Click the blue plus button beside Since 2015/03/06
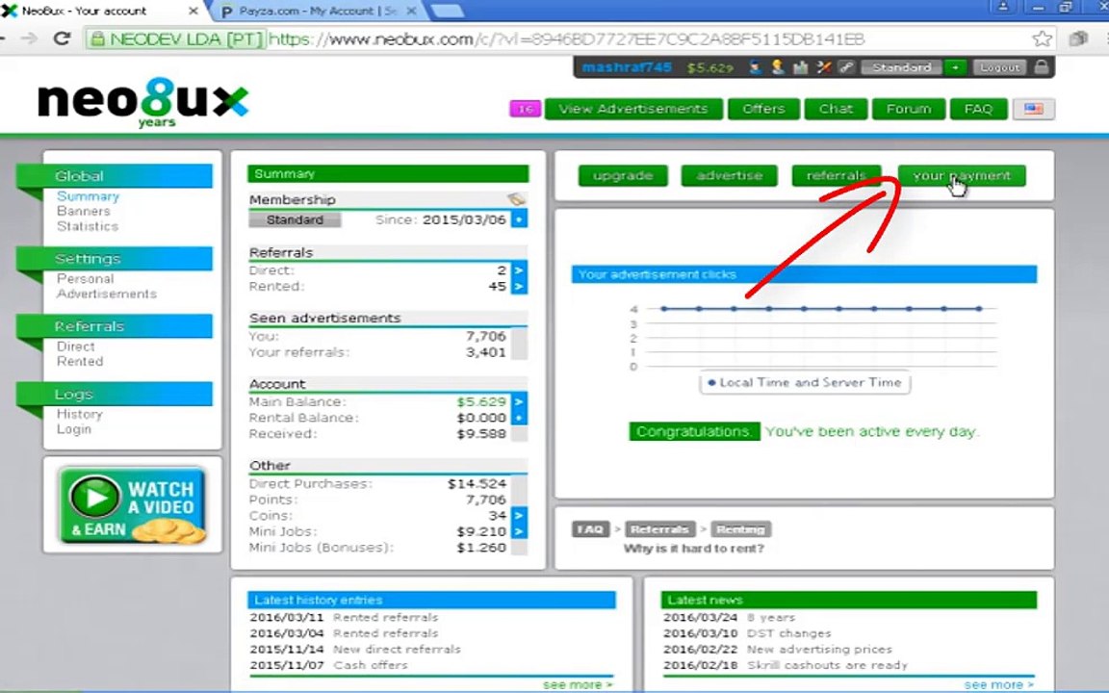1109x693 pixels. 519,219
